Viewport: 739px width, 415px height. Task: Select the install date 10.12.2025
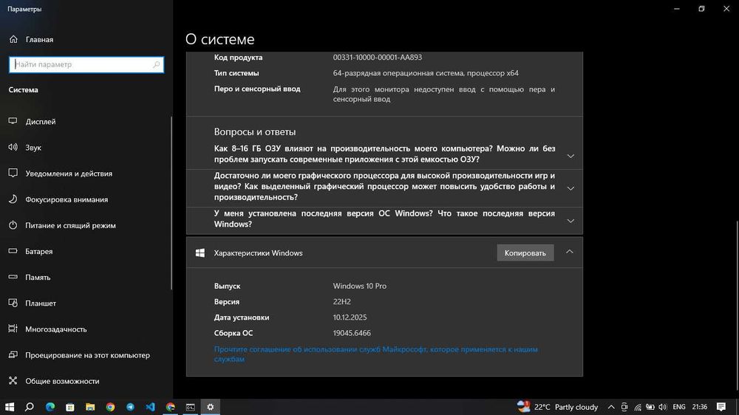(x=350, y=318)
